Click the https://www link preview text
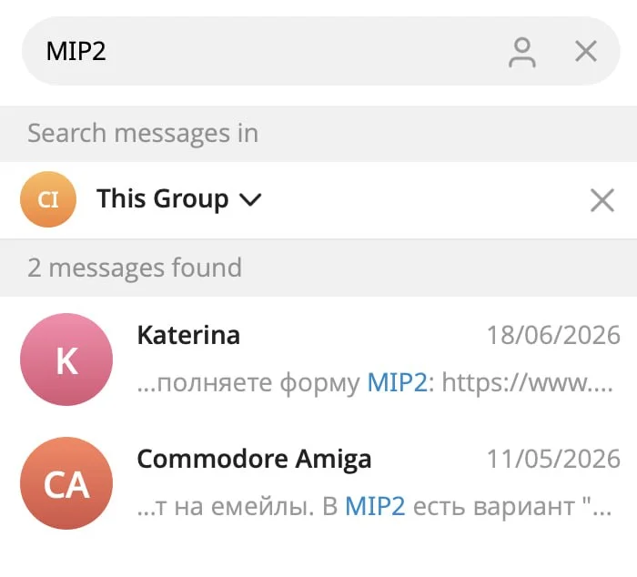The width and height of the screenshot is (637, 577). [527, 383]
